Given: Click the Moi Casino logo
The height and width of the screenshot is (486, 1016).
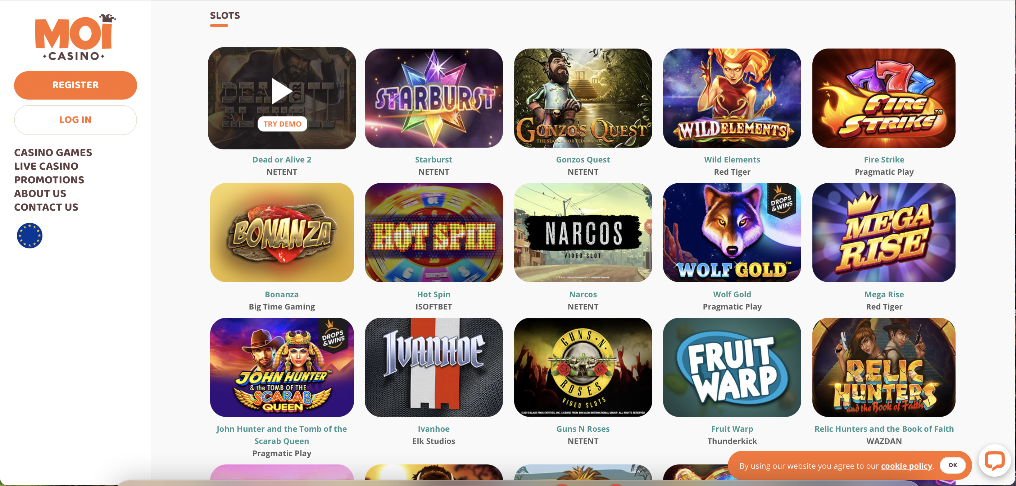Looking at the screenshot, I should pyautogui.click(x=75, y=37).
